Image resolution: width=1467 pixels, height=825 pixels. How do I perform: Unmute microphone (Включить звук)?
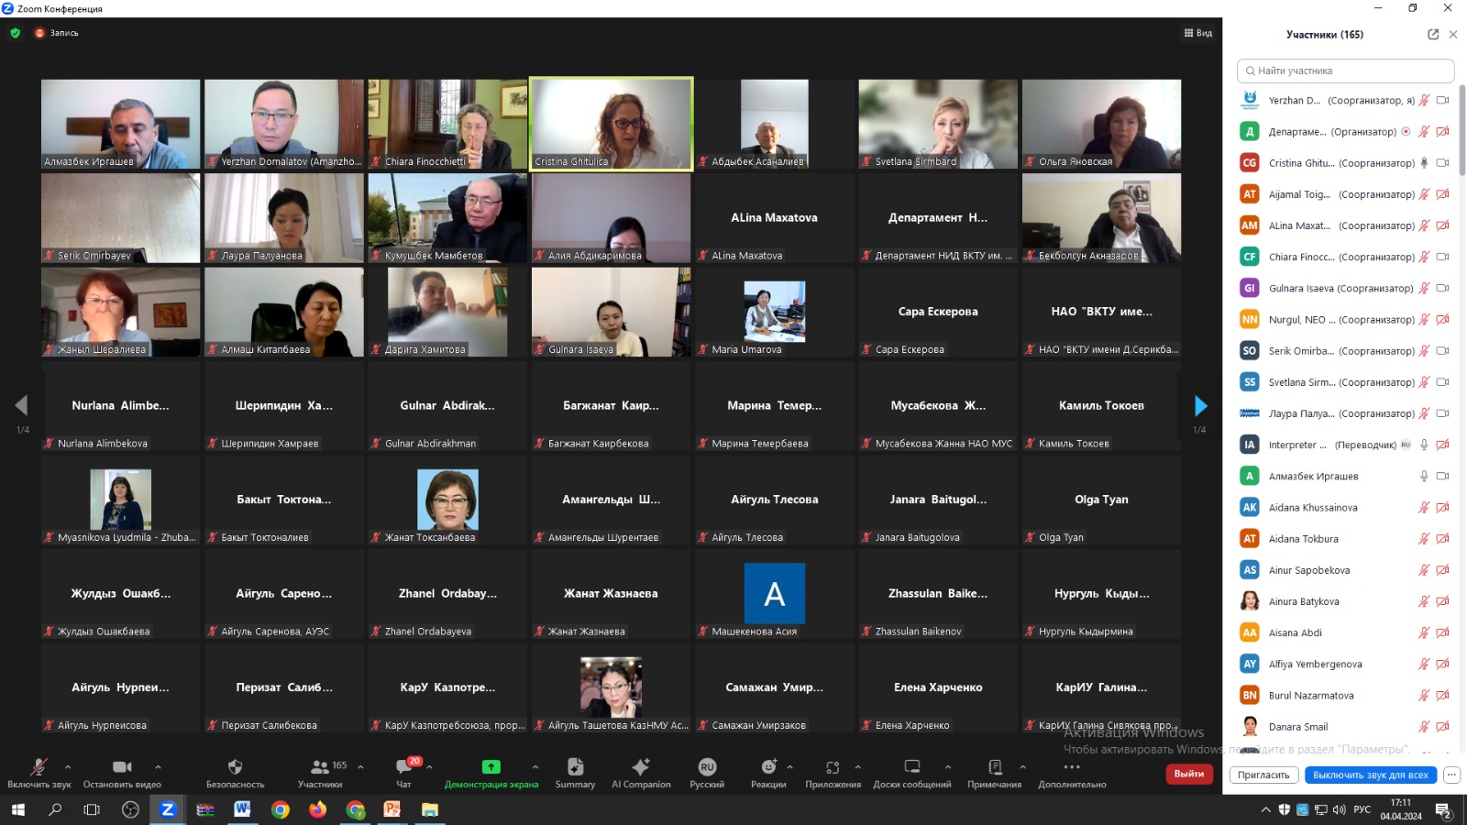(x=39, y=767)
